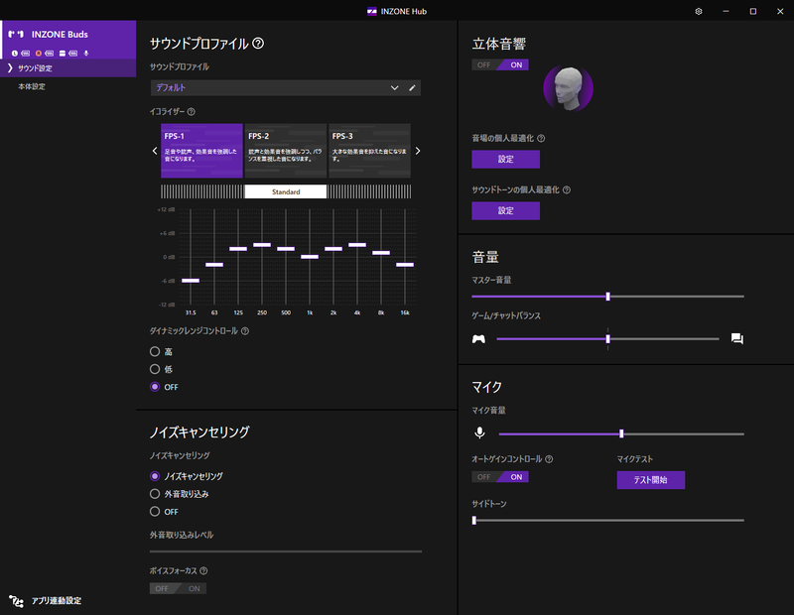Click the Standard equalizer preset selector

[x=286, y=191]
